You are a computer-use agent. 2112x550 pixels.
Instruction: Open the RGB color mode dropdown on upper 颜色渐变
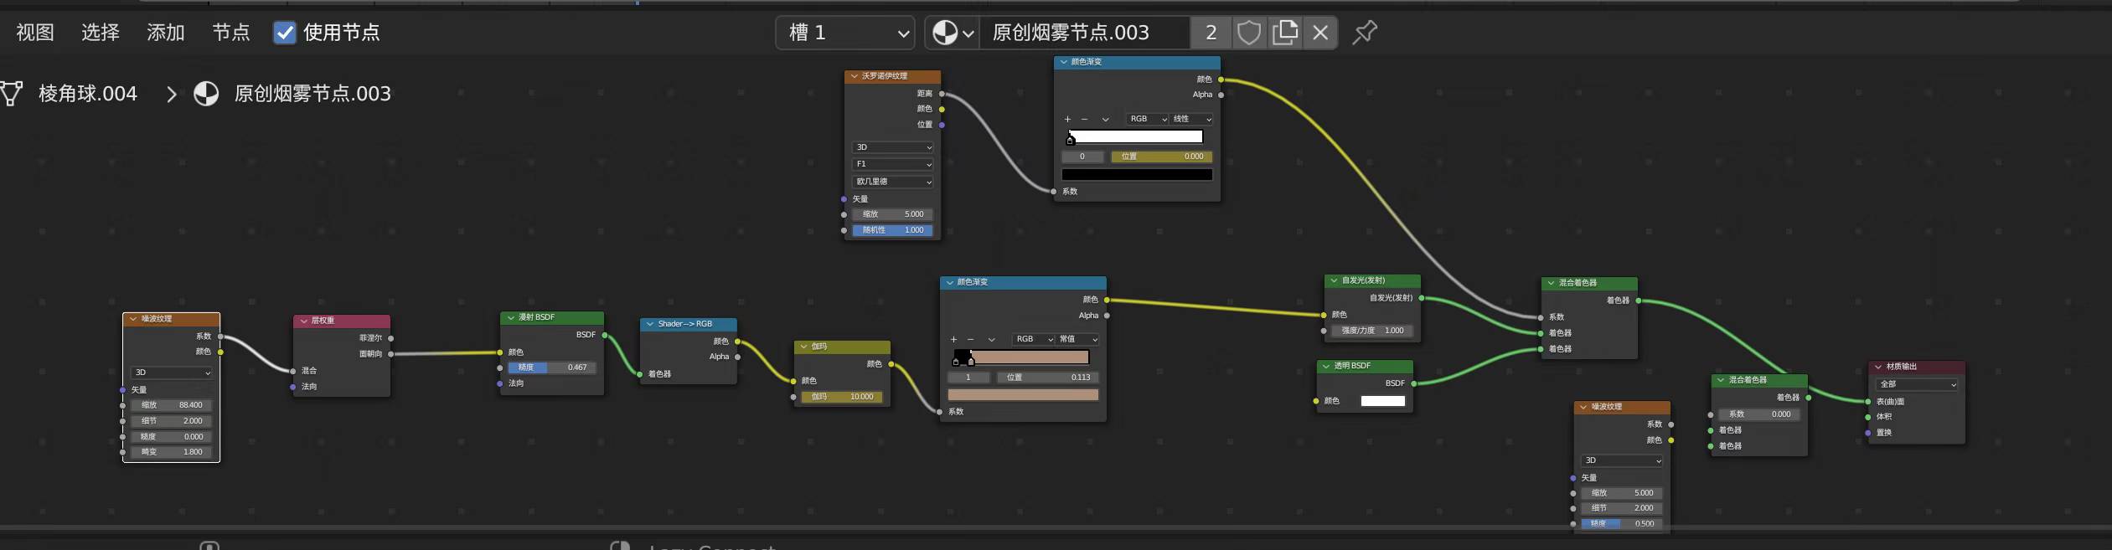tap(1148, 119)
